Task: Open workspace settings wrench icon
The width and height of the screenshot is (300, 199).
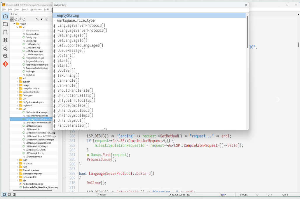Action: (x=20, y=19)
